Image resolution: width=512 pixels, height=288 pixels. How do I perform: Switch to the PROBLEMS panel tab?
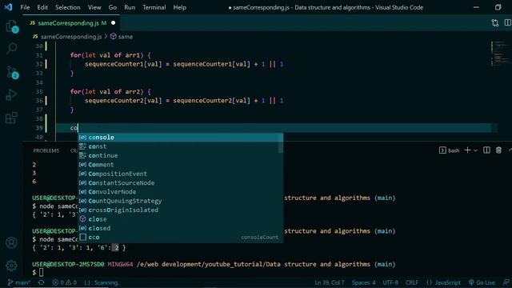click(x=46, y=150)
